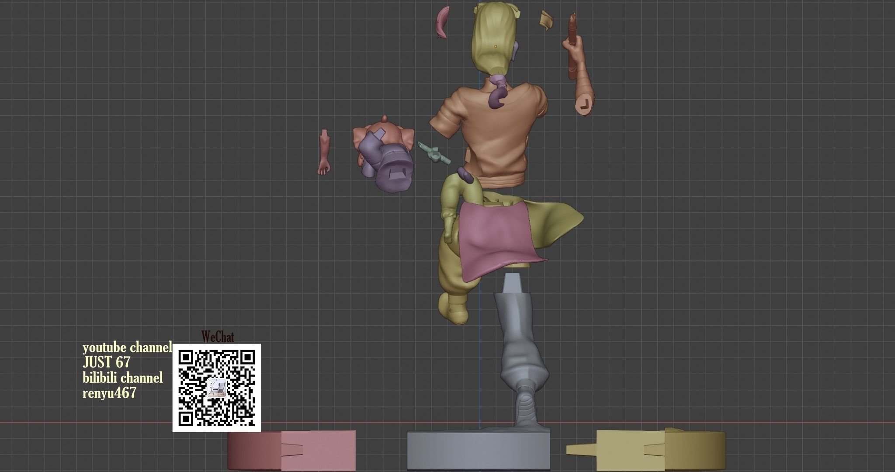
Task: Select the purple backpack on the pink creature
Action: [x=390, y=166]
